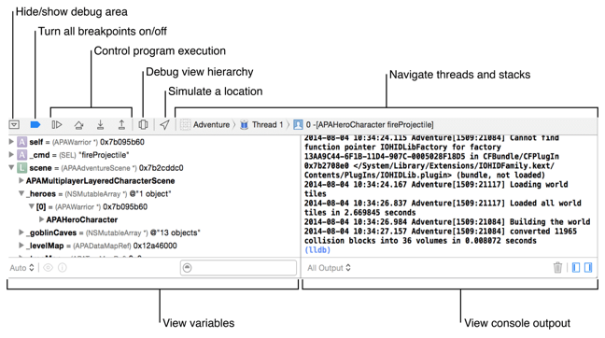Clear console using the trash icon
Image resolution: width=605 pixels, height=338 pixels.
coord(557,267)
